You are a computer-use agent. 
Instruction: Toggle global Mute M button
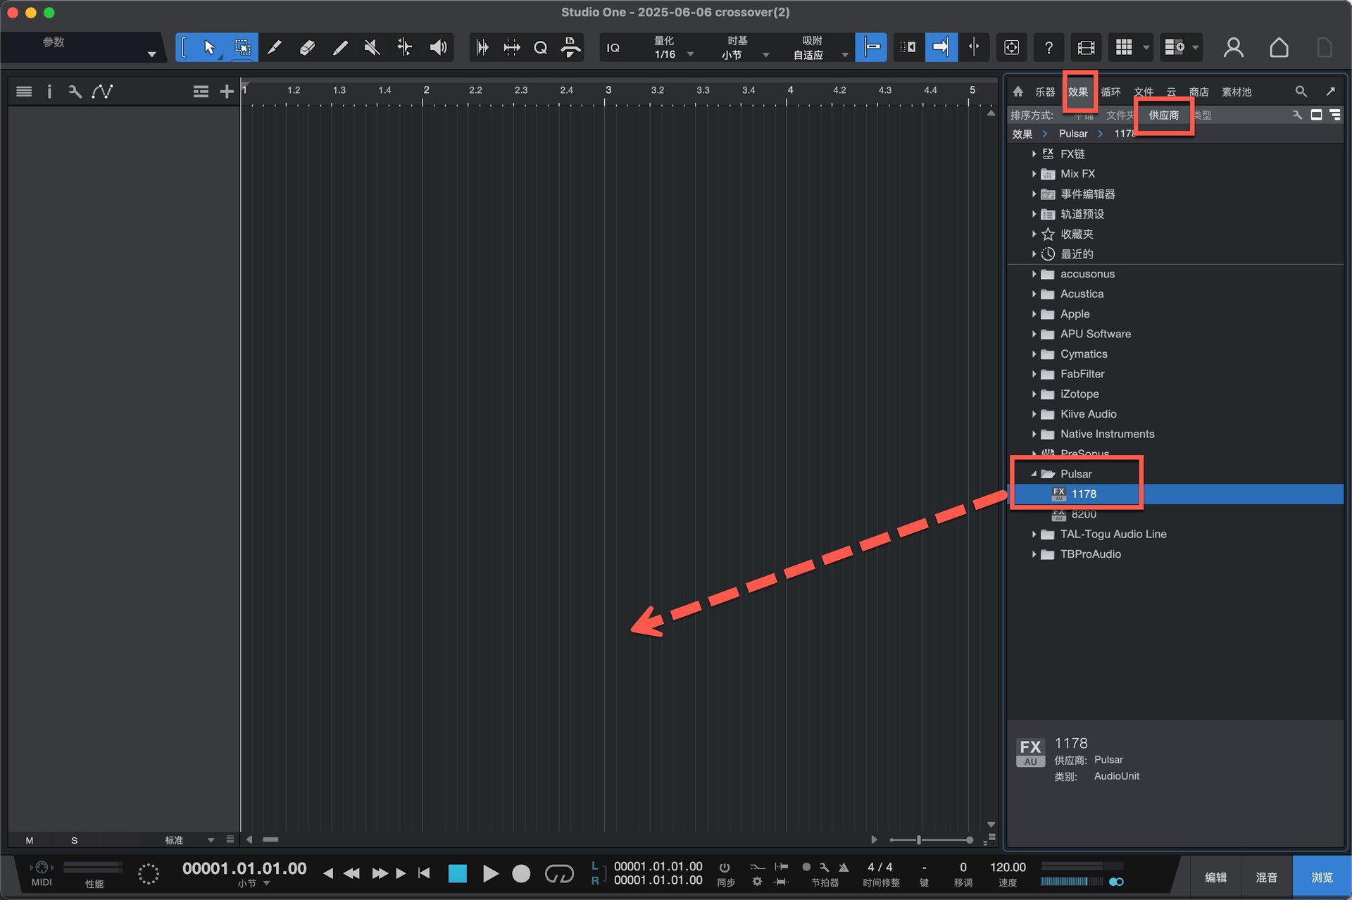[30, 840]
